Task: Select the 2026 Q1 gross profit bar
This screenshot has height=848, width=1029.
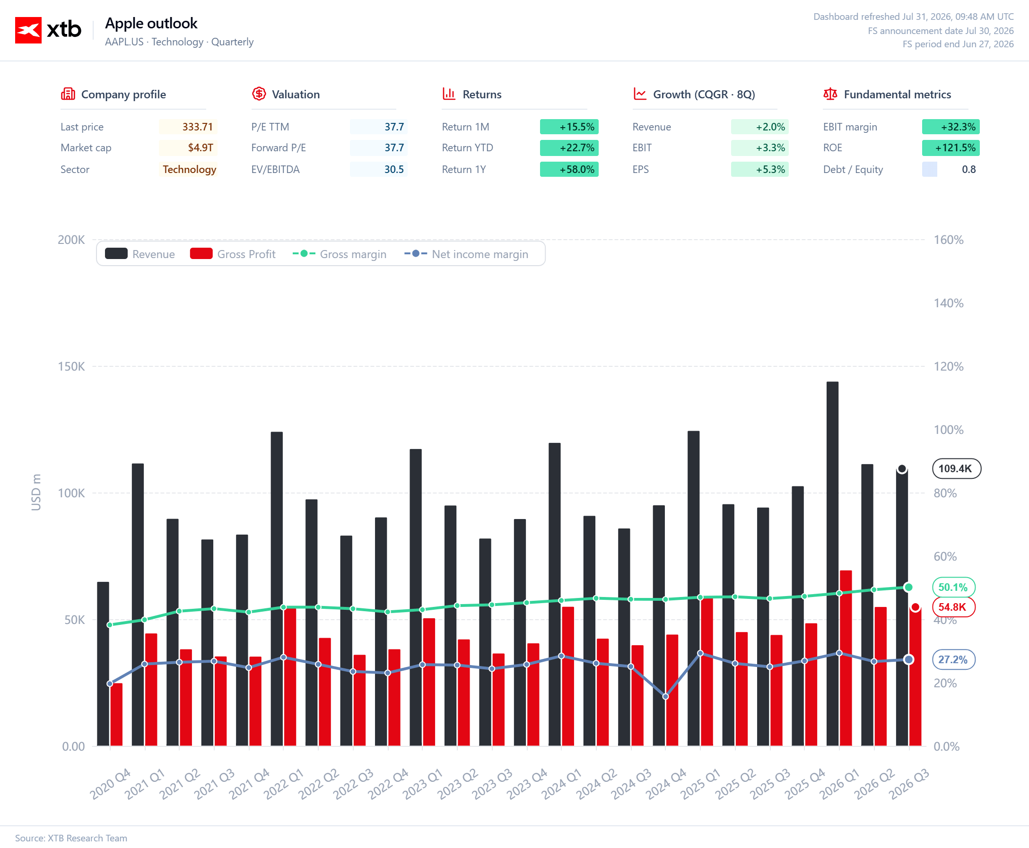Action: pos(846,658)
